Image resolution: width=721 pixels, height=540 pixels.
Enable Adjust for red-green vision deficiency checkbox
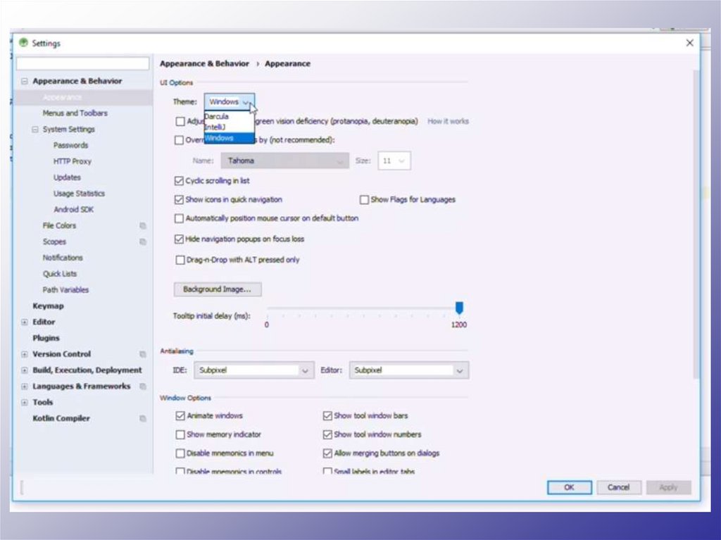tap(180, 121)
